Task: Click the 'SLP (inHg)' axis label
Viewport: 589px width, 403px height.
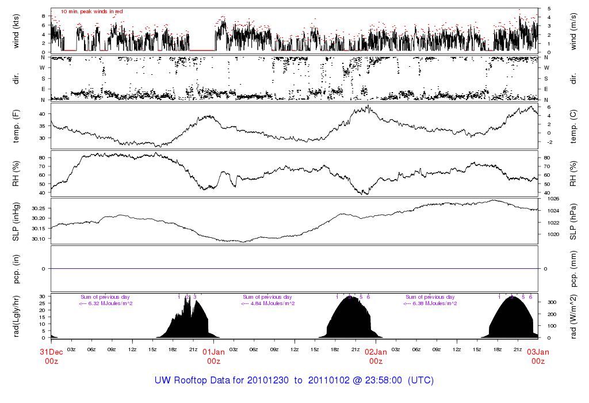Action: coord(16,222)
